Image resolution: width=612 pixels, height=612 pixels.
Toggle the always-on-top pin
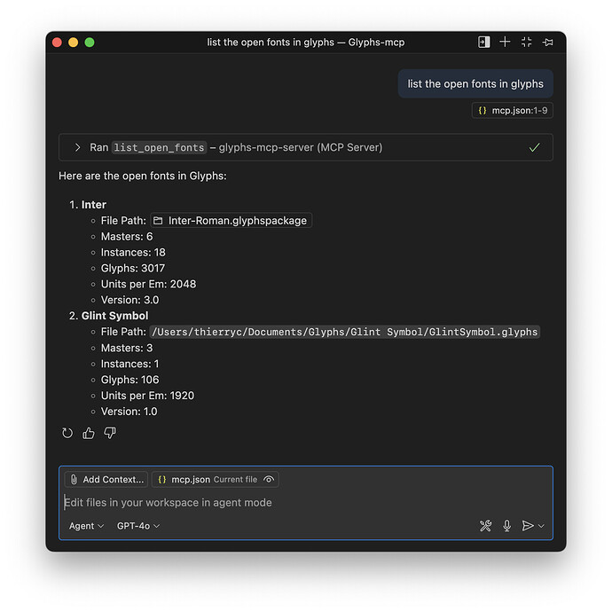pos(548,42)
